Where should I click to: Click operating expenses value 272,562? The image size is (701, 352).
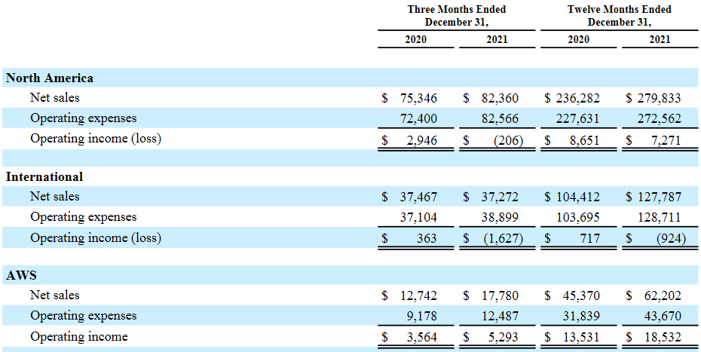point(659,118)
